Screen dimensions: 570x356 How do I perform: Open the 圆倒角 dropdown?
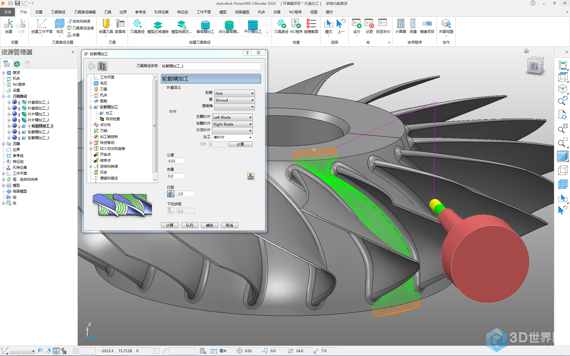(x=235, y=107)
